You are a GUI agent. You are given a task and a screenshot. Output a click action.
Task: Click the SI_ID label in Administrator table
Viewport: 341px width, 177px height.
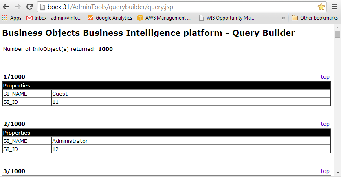pos(11,149)
